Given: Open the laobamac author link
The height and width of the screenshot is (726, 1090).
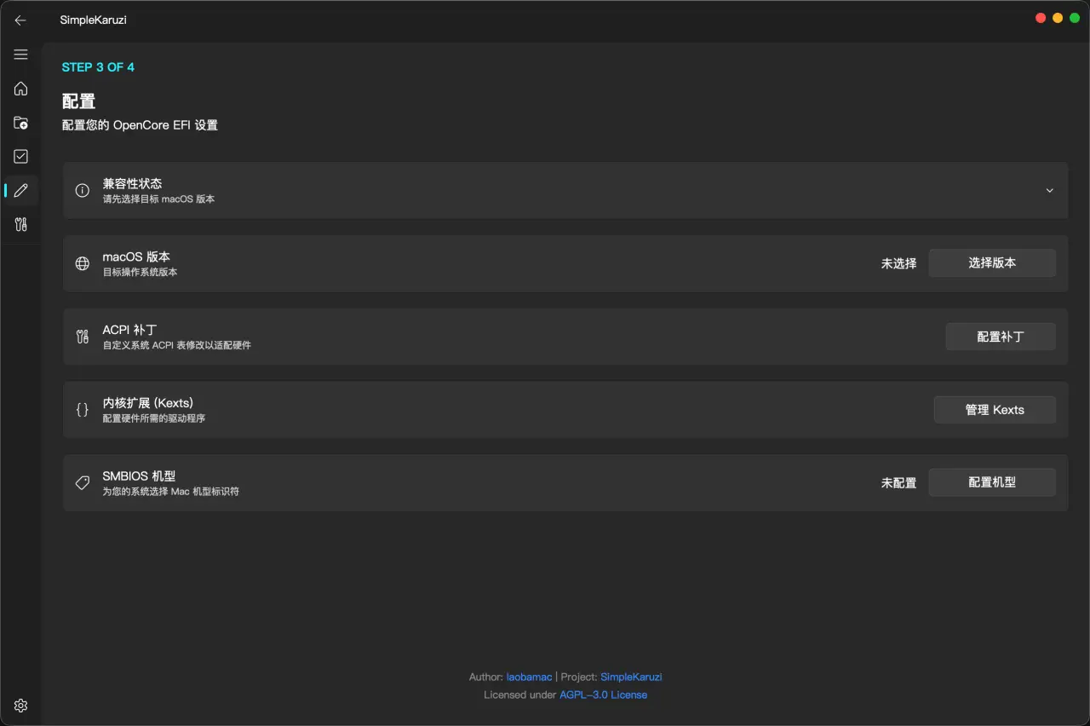Looking at the screenshot, I should [529, 677].
